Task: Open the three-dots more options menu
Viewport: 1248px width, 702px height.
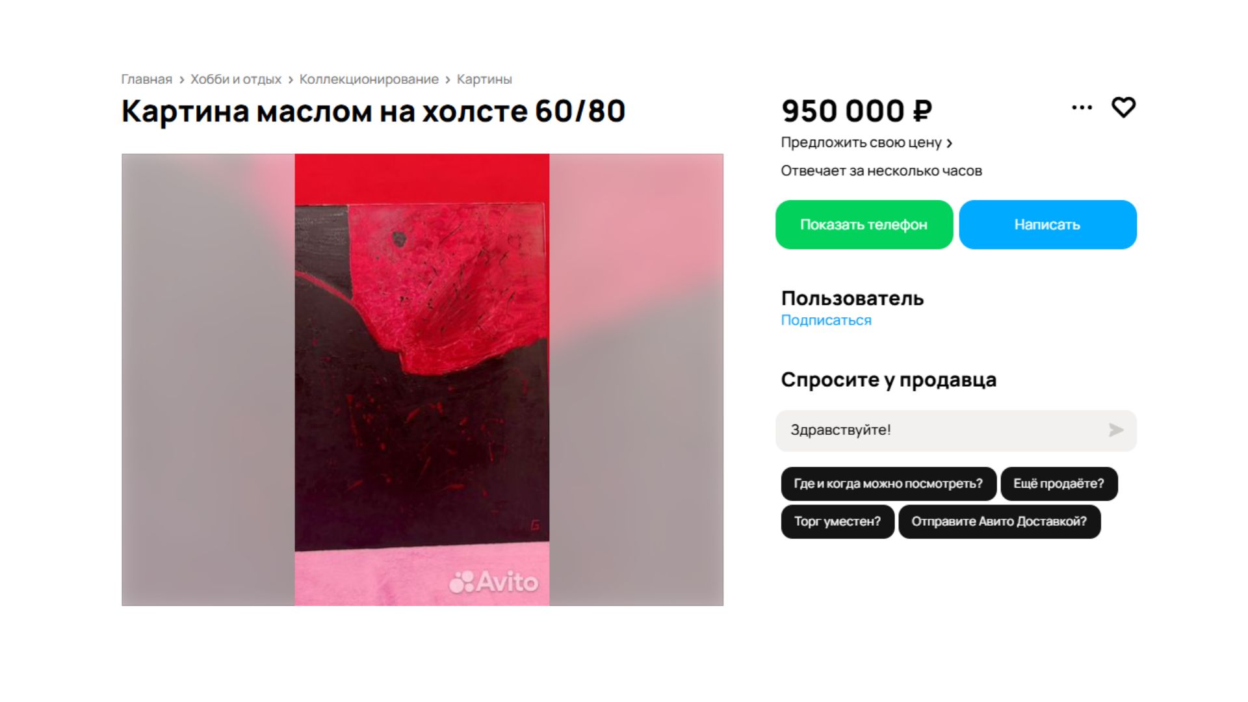Action: click(1082, 107)
